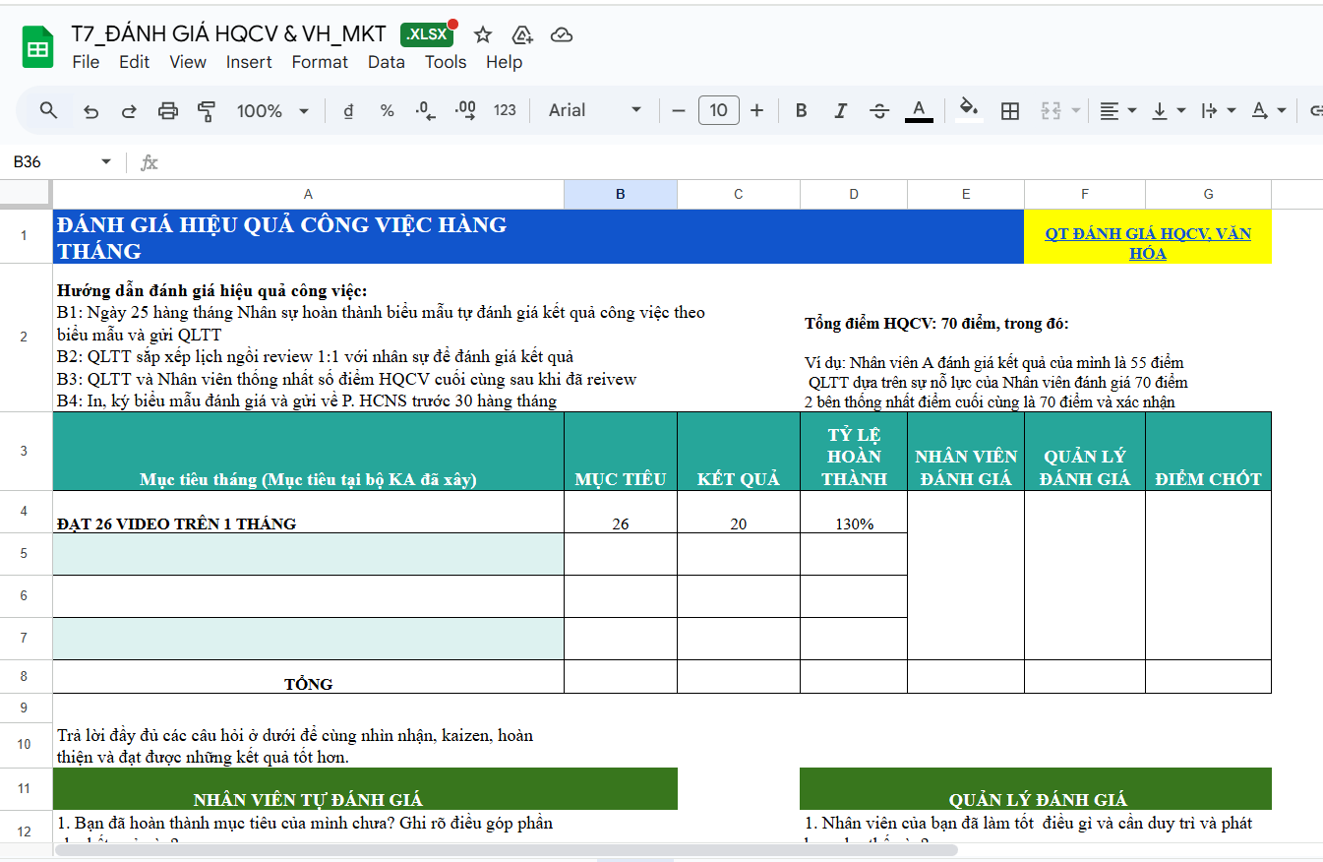
Task: Check the cloud document status icon
Action: 562,35
